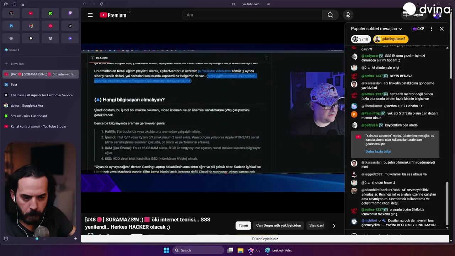The image size is (455, 256).
Task: Go forward with the browser forward arrow
Action: tap(93, 4)
